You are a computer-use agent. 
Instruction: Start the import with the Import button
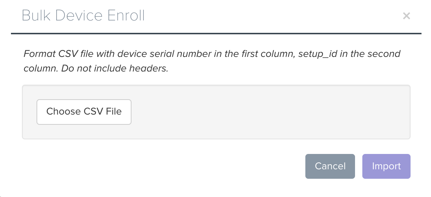[x=386, y=166]
